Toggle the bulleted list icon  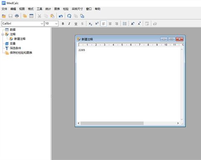(125, 24)
